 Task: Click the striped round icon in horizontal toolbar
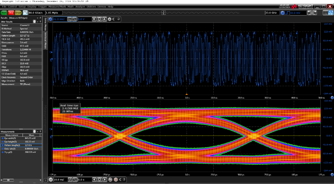click(116, 180)
